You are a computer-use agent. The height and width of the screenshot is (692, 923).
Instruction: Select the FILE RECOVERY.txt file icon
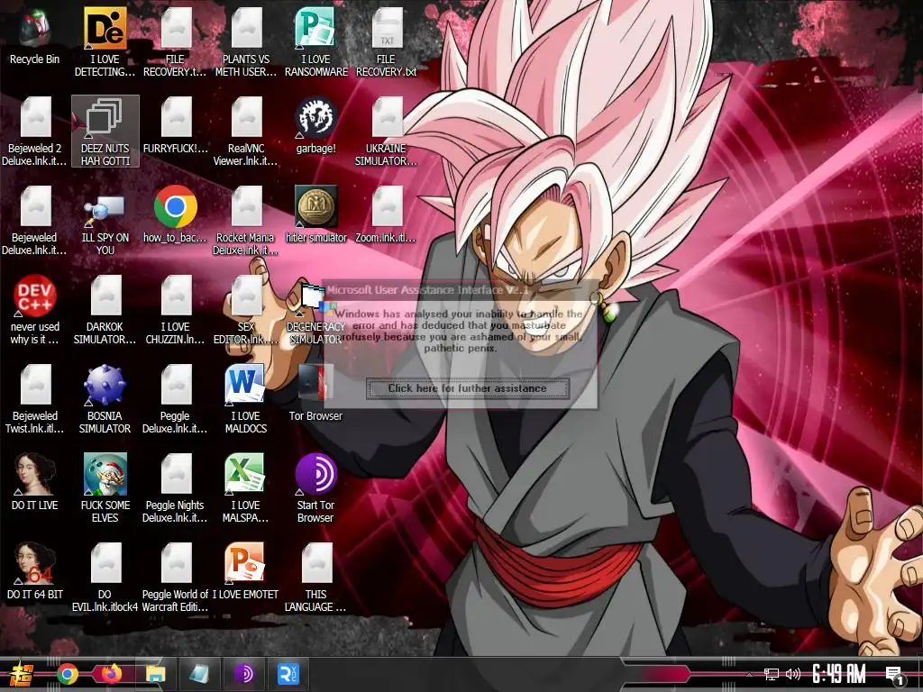(x=386, y=42)
